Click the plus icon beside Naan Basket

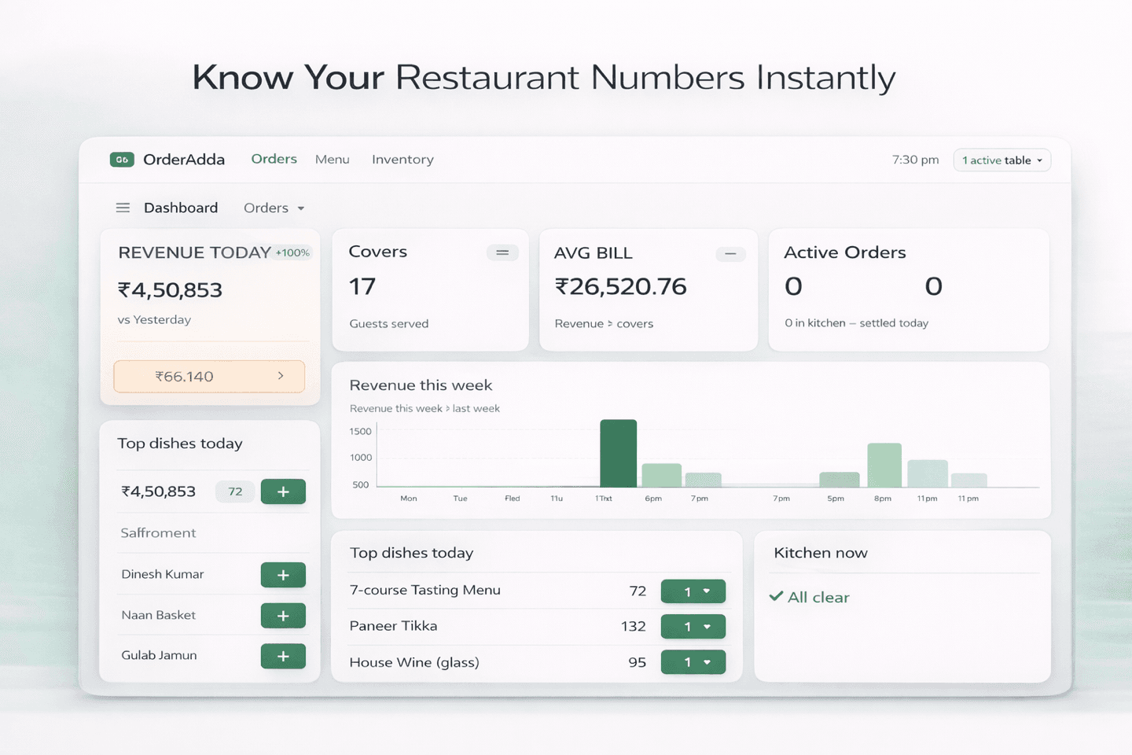283,615
